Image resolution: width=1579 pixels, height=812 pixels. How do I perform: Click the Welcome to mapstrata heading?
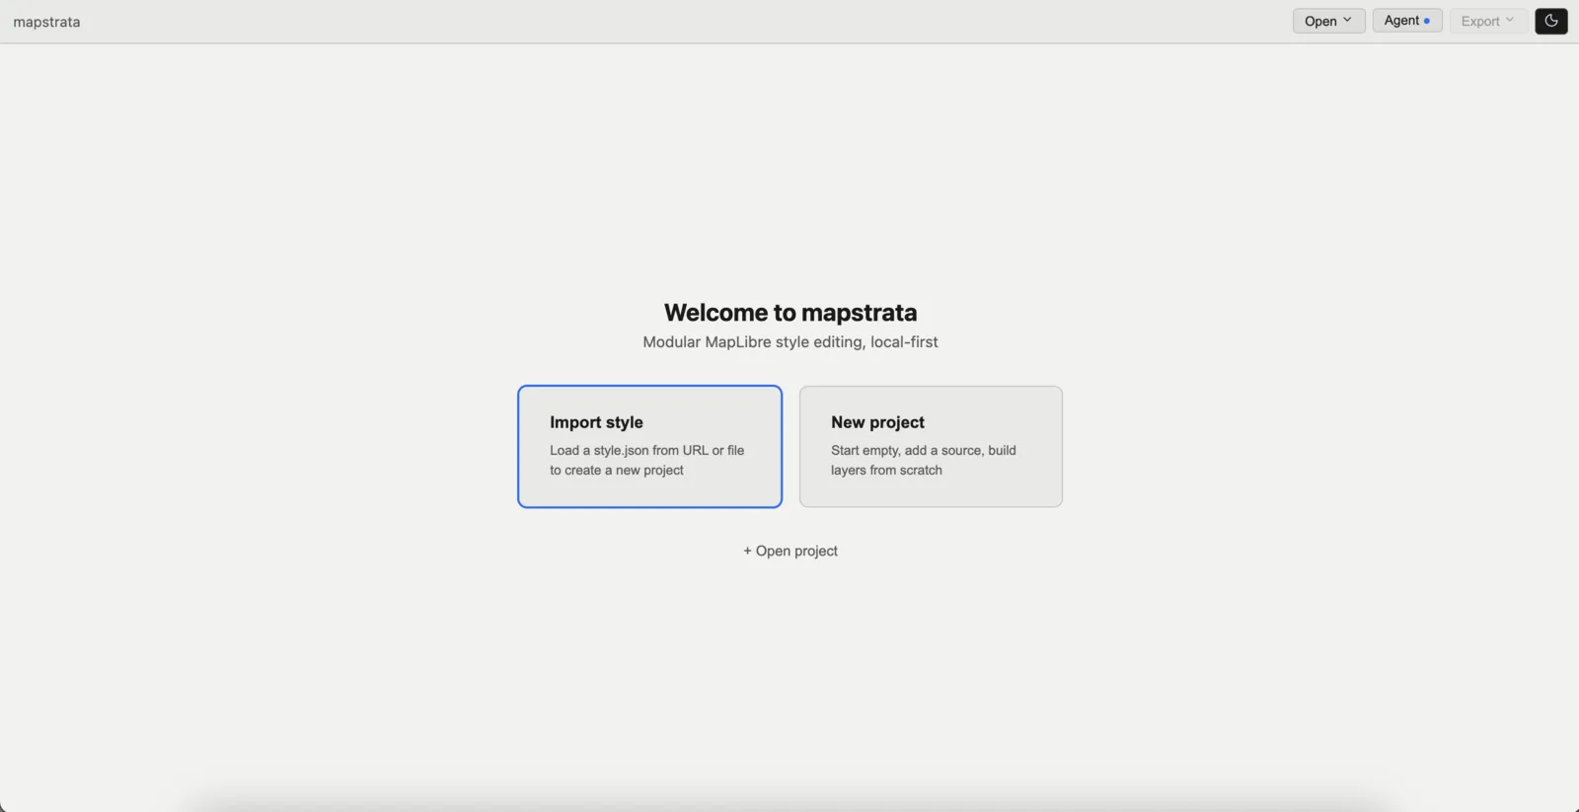(x=790, y=313)
